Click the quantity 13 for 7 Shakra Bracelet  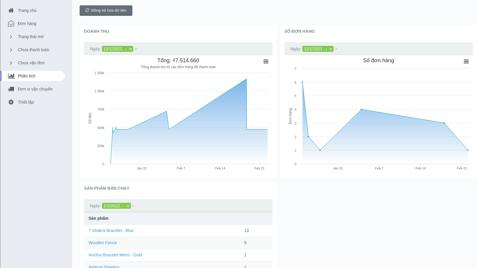coord(247,230)
